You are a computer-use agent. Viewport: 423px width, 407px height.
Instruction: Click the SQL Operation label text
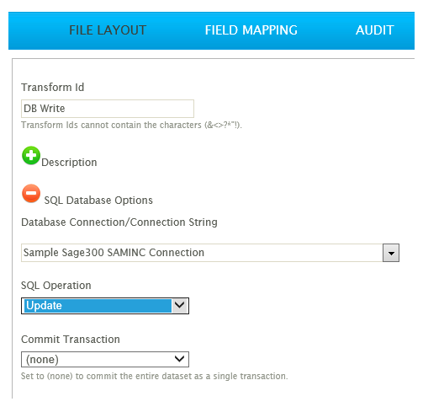point(56,286)
